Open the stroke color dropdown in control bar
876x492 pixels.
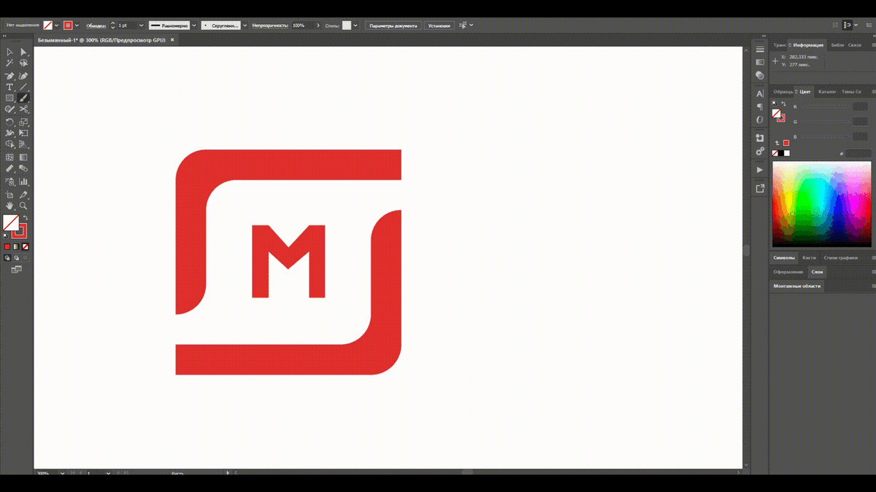point(77,25)
